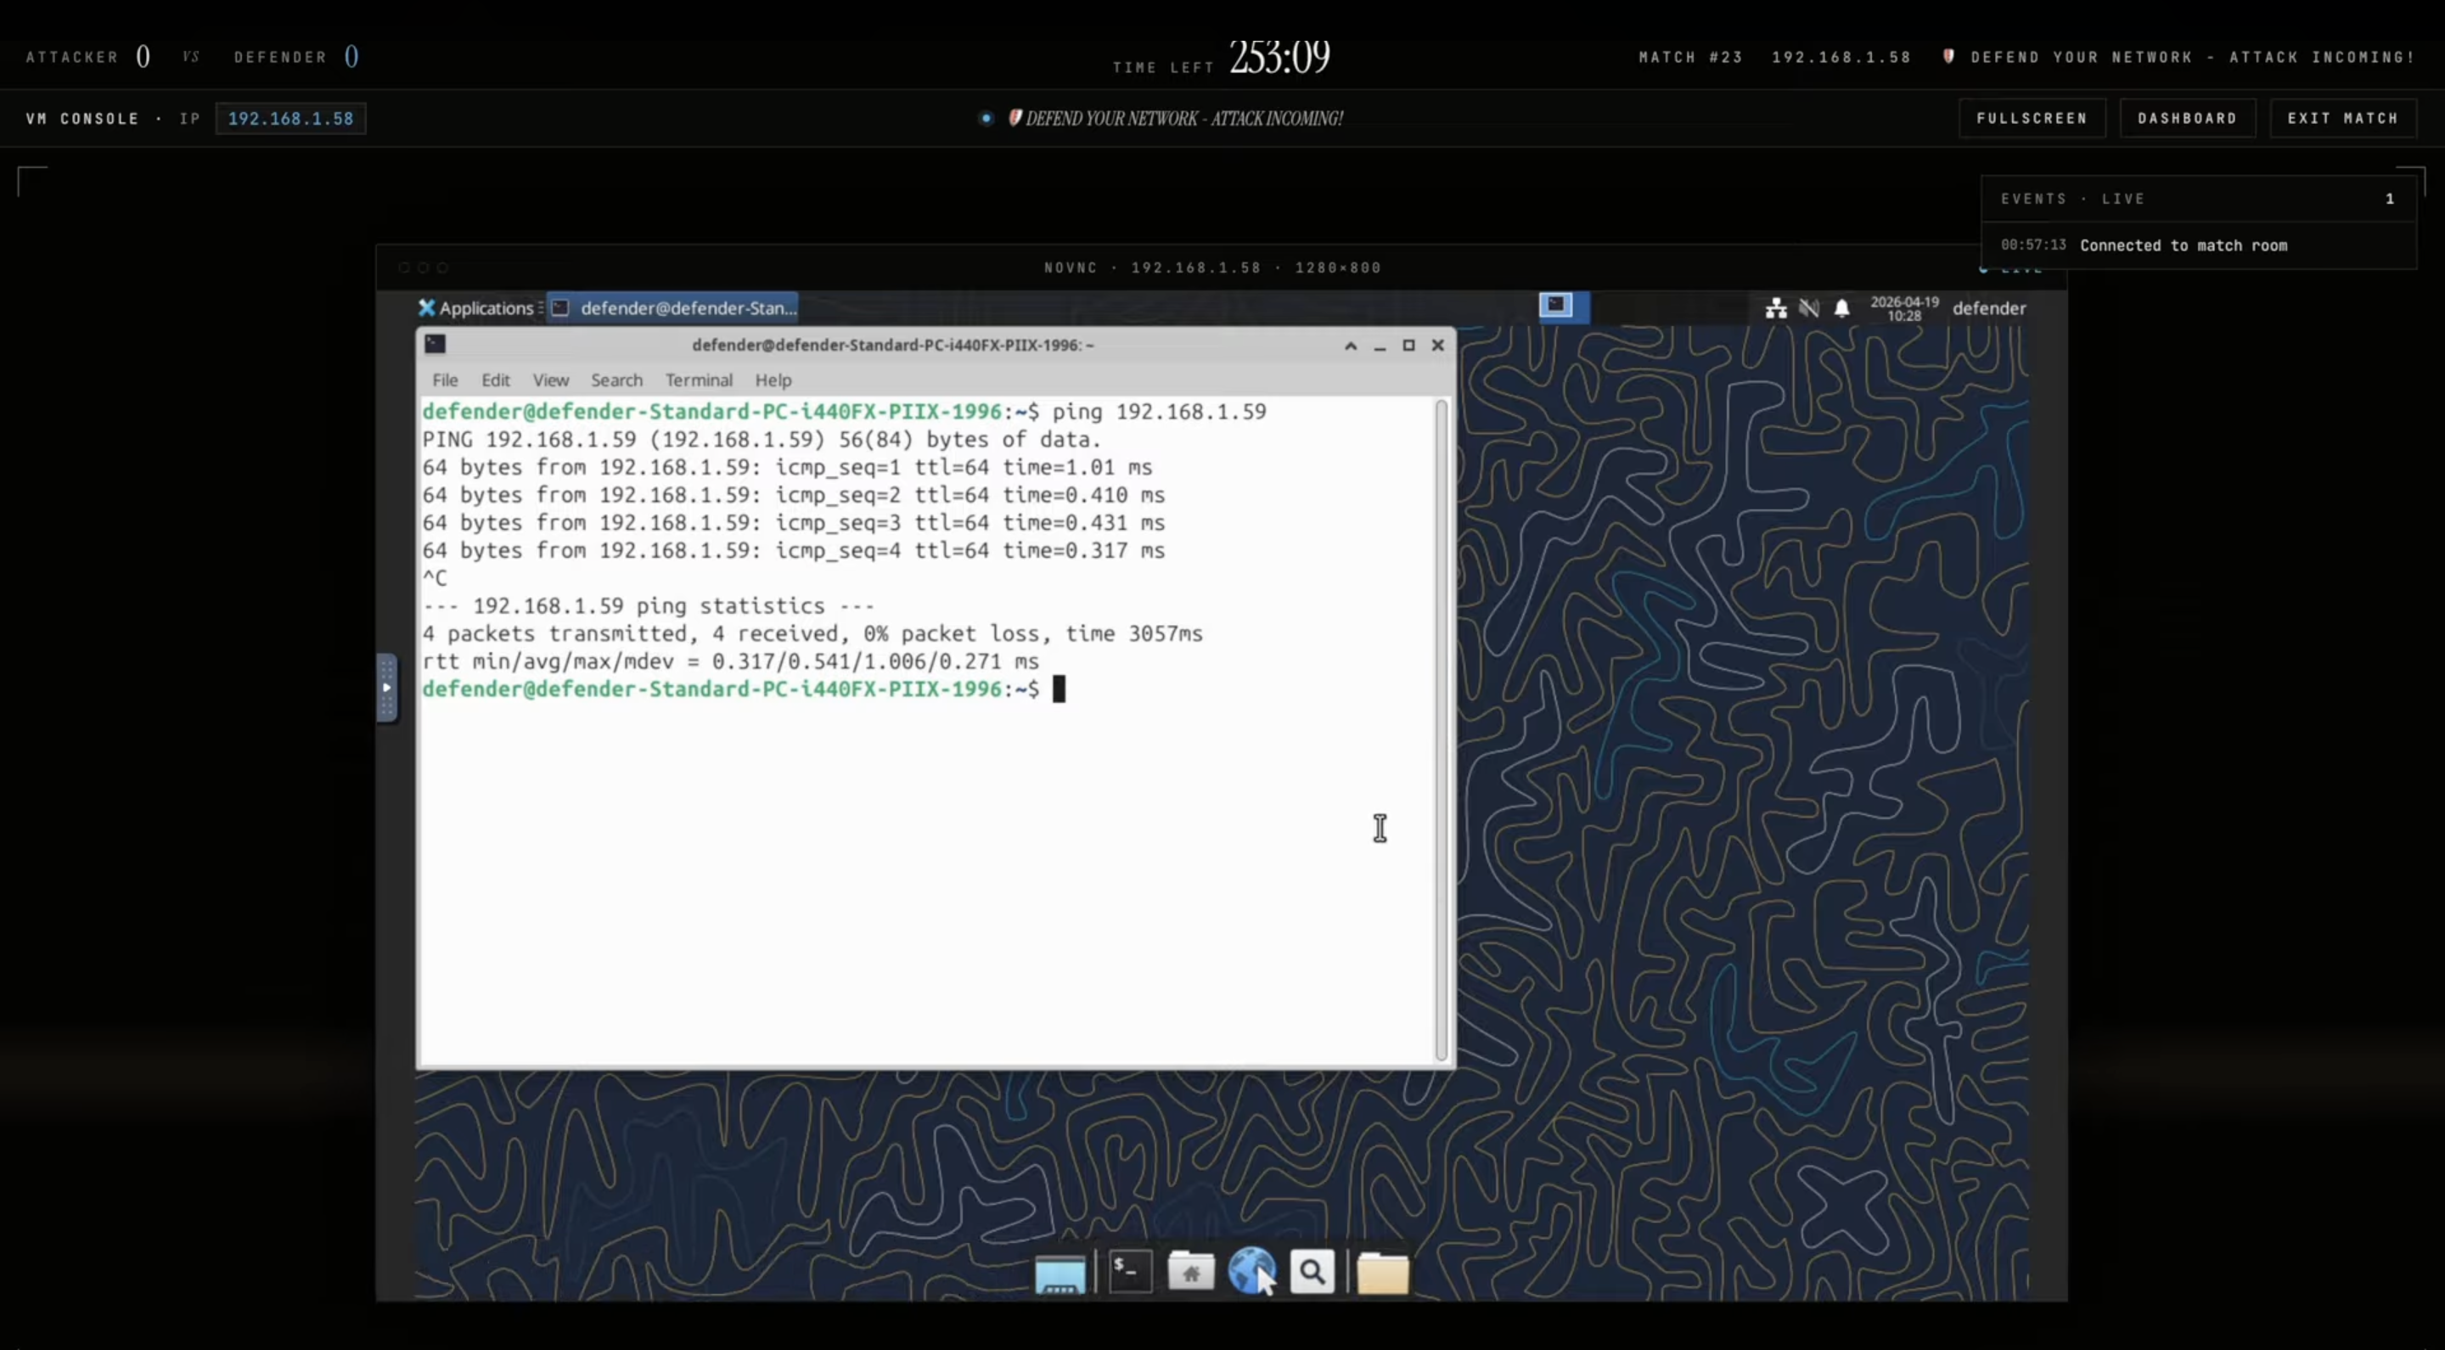
Task: Open the defender user menu
Action: (x=1988, y=308)
